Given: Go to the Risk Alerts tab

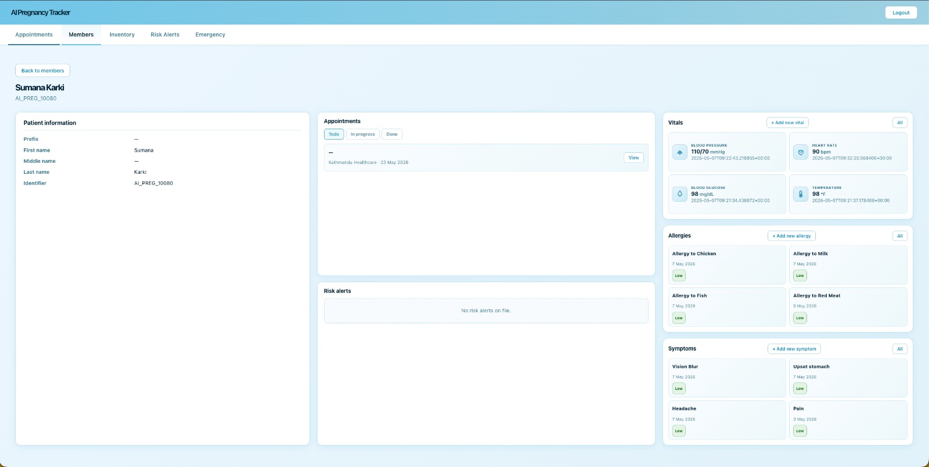Looking at the screenshot, I should pos(165,35).
